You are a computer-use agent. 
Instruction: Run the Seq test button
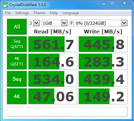(17, 79)
